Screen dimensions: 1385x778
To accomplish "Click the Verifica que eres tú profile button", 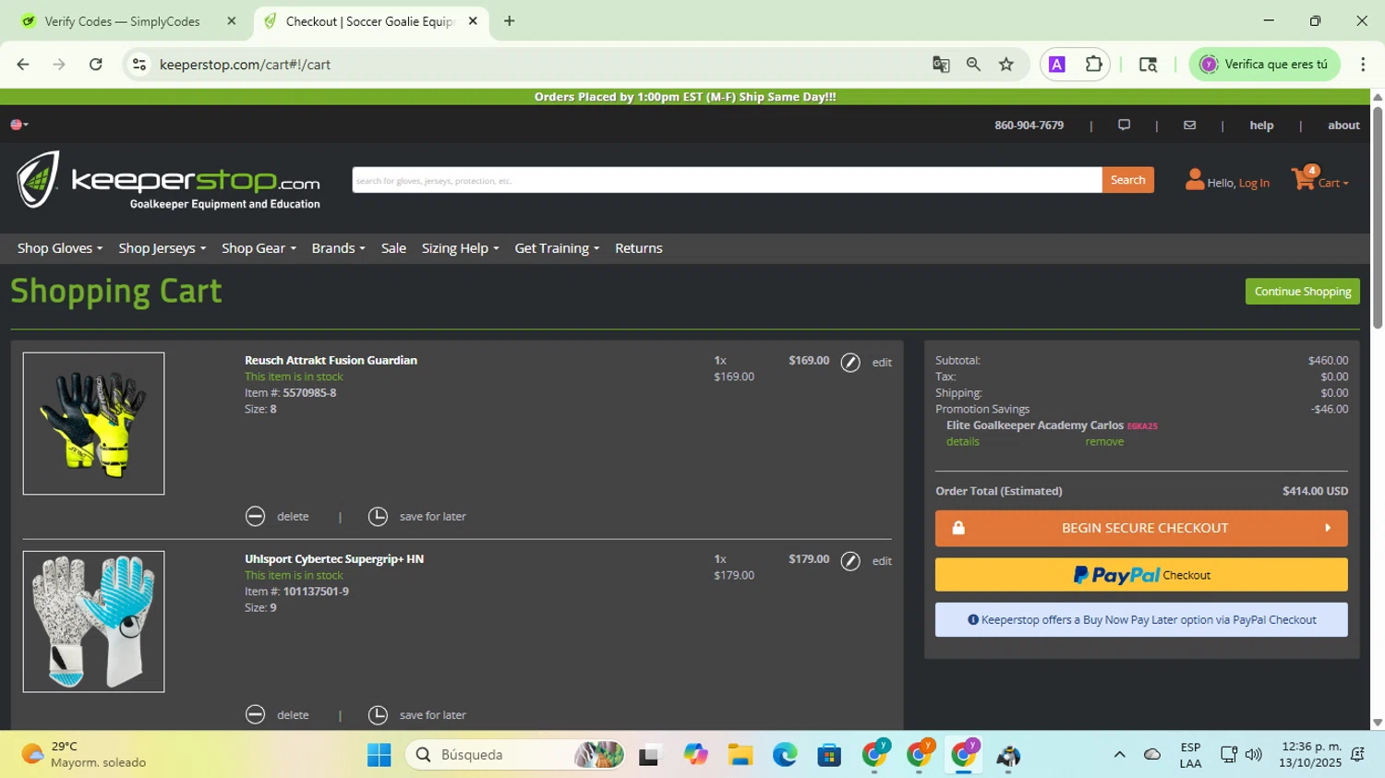I will tap(1264, 65).
